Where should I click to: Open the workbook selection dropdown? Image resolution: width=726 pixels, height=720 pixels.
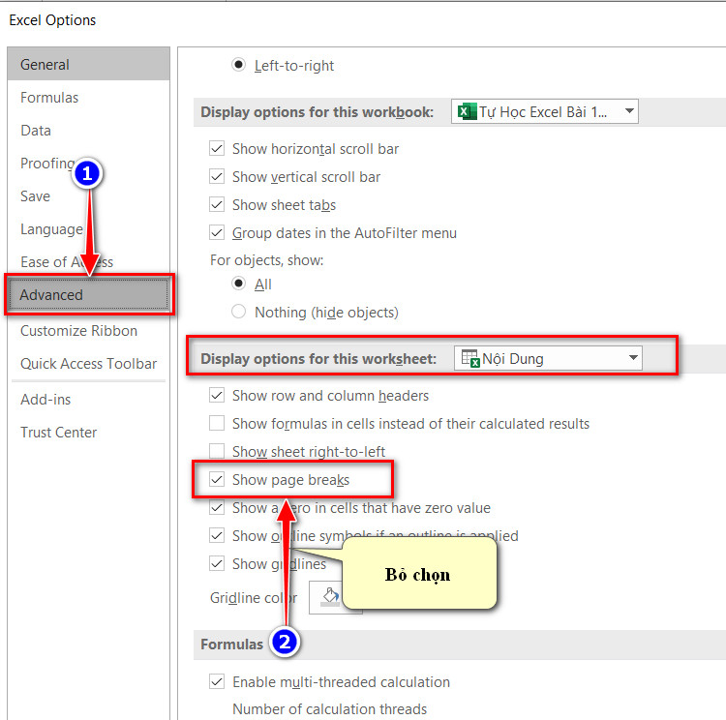pyautogui.click(x=544, y=111)
